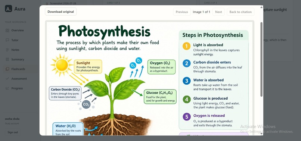Open Summary in the sidebar
The width and height of the screenshot is (301, 141).
18,59
